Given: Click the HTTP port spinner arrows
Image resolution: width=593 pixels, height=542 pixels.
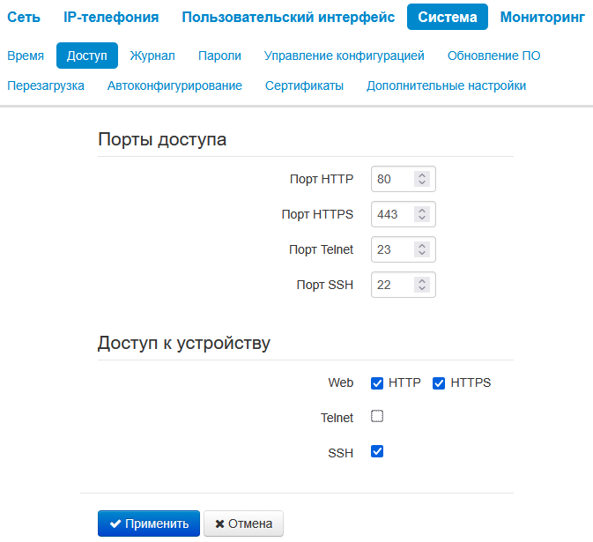Looking at the screenshot, I should tap(422, 179).
